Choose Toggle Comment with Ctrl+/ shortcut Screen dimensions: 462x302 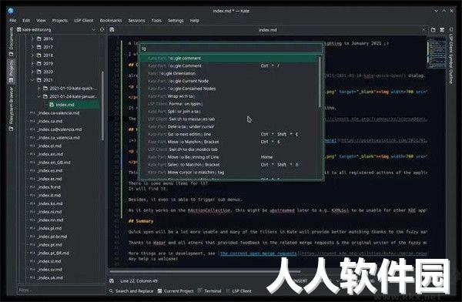229,65
